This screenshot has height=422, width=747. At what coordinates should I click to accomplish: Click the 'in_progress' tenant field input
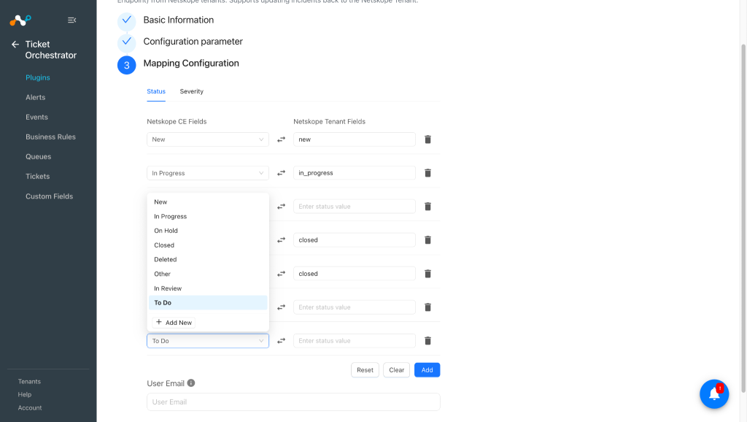click(x=354, y=172)
